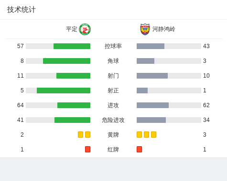Click 平定's red card icon

tap(87, 150)
